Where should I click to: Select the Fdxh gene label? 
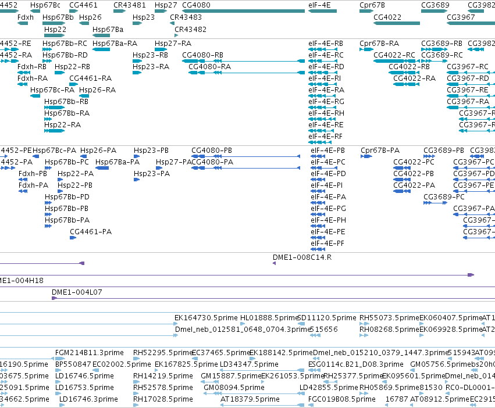click(26, 17)
